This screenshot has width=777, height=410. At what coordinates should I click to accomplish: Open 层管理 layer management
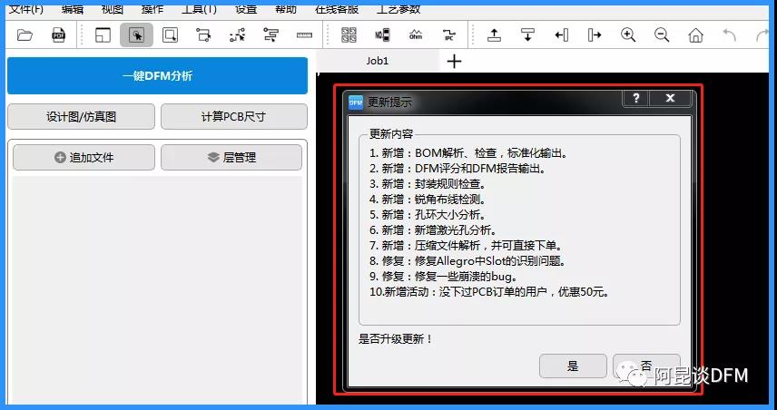(231, 158)
